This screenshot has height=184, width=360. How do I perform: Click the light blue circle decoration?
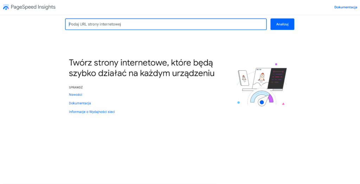tap(238, 102)
